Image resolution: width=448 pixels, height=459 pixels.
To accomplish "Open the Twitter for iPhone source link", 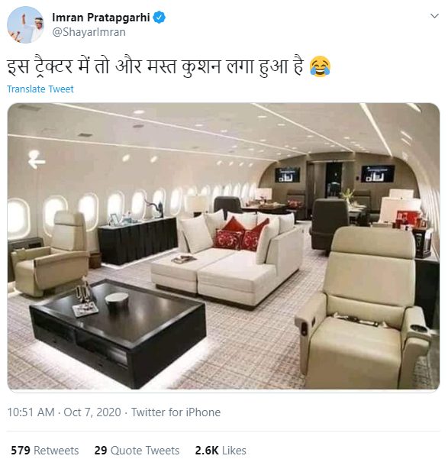I will (176, 412).
